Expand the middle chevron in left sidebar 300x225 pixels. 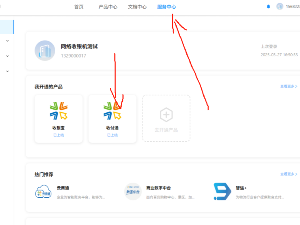8,56
